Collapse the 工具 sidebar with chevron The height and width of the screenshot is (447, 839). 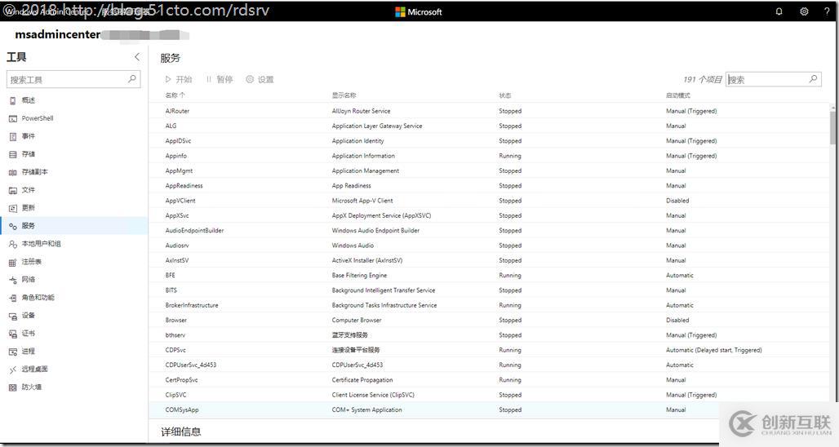tap(137, 56)
